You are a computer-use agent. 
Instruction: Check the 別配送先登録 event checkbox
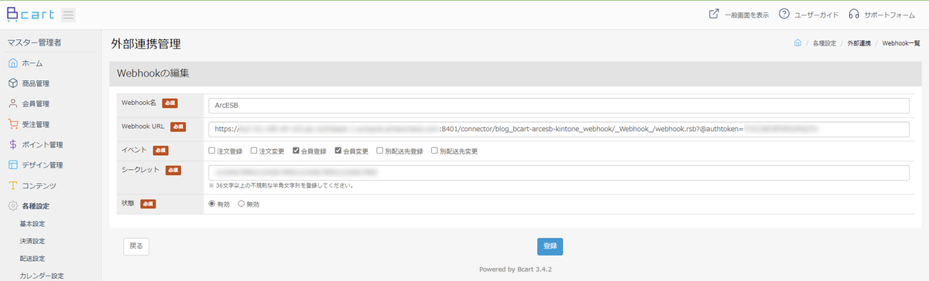[380, 151]
